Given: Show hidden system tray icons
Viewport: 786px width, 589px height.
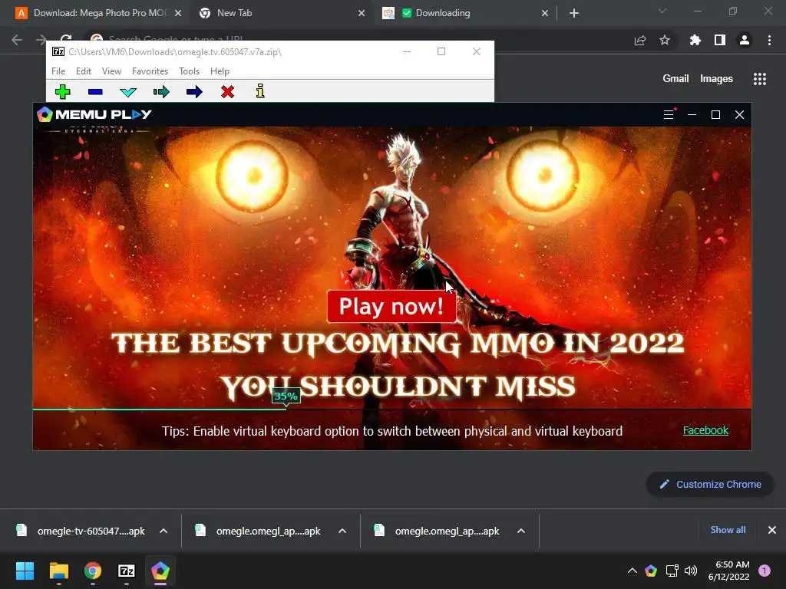Looking at the screenshot, I should coord(632,571).
